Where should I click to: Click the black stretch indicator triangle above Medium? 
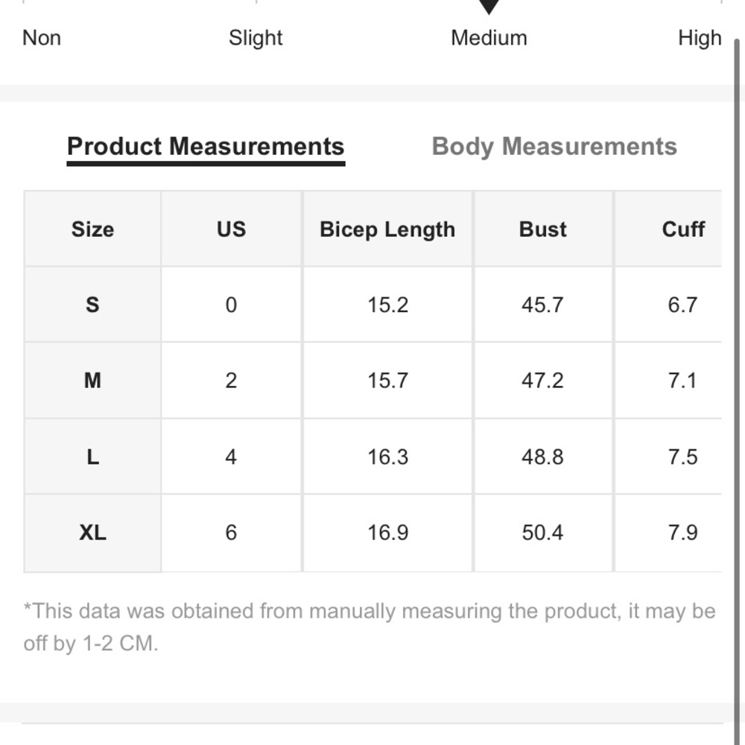(489, 7)
